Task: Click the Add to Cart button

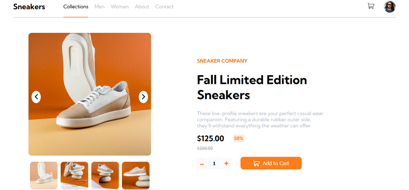Action: click(271, 163)
